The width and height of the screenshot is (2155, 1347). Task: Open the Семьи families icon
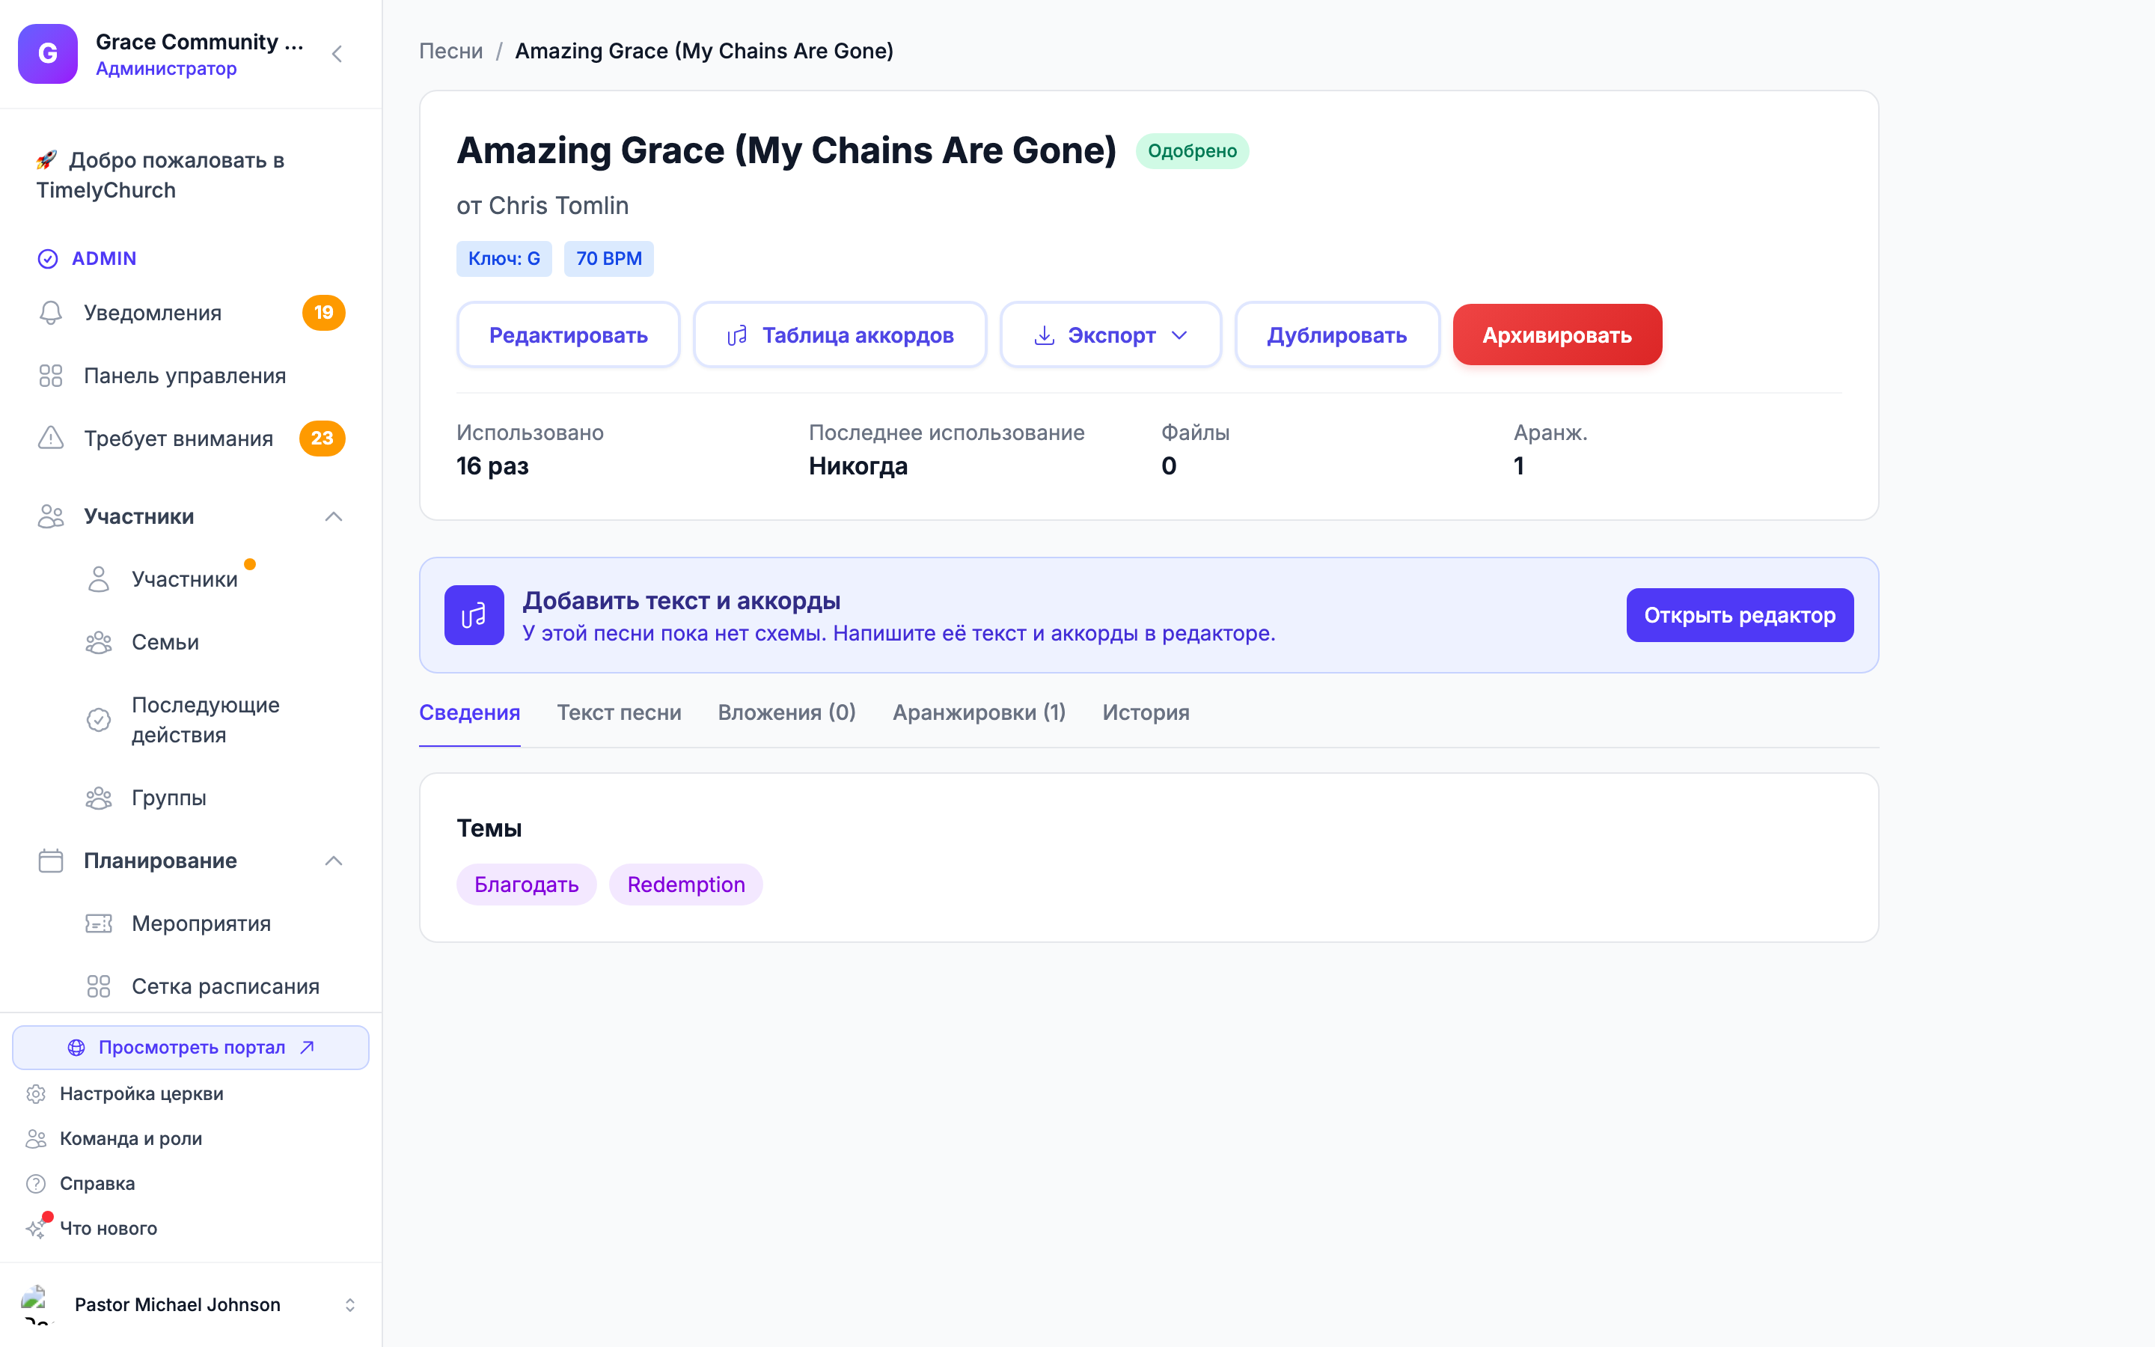pyautogui.click(x=99, y=642)
